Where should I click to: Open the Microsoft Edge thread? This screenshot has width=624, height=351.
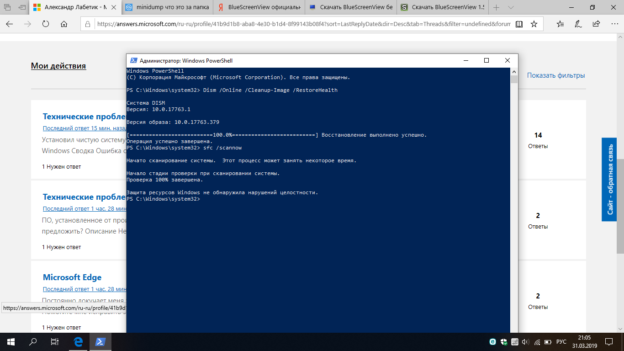(x=72, y=277)
